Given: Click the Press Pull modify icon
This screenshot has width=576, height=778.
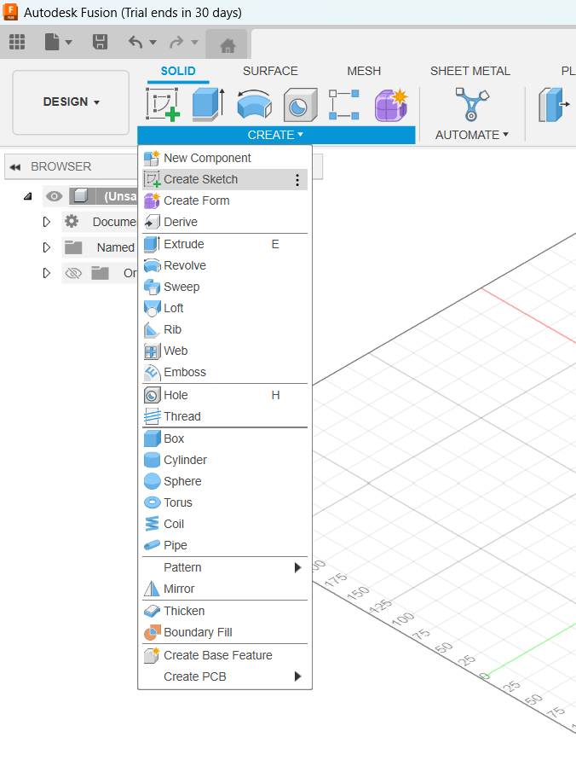Looking at the screenshot, I should (x=553, y=104).
